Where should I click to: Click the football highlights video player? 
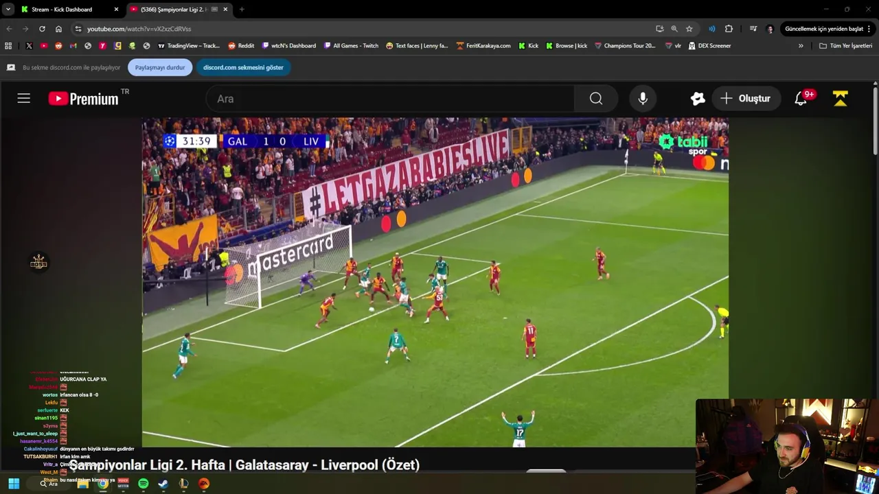coord(435,282)
